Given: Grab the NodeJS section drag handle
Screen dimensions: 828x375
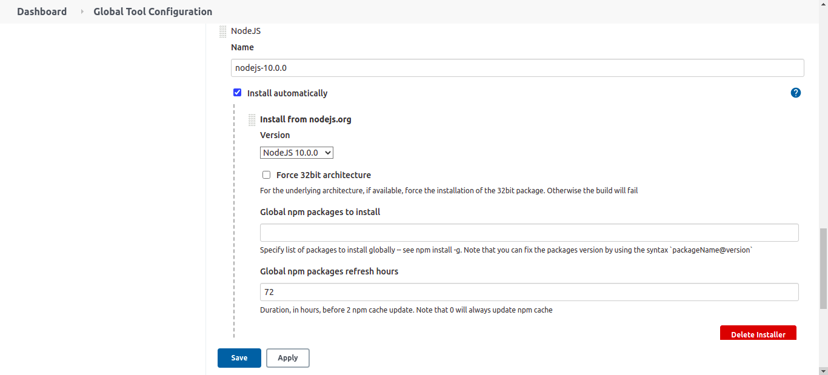Looking at the screenshot, I should point(223,31).
